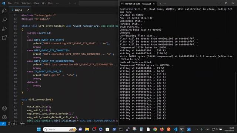Open the Accounts menu icon
Image resolution: width=237 pixels, height=133 pixels.
point(4,108)
